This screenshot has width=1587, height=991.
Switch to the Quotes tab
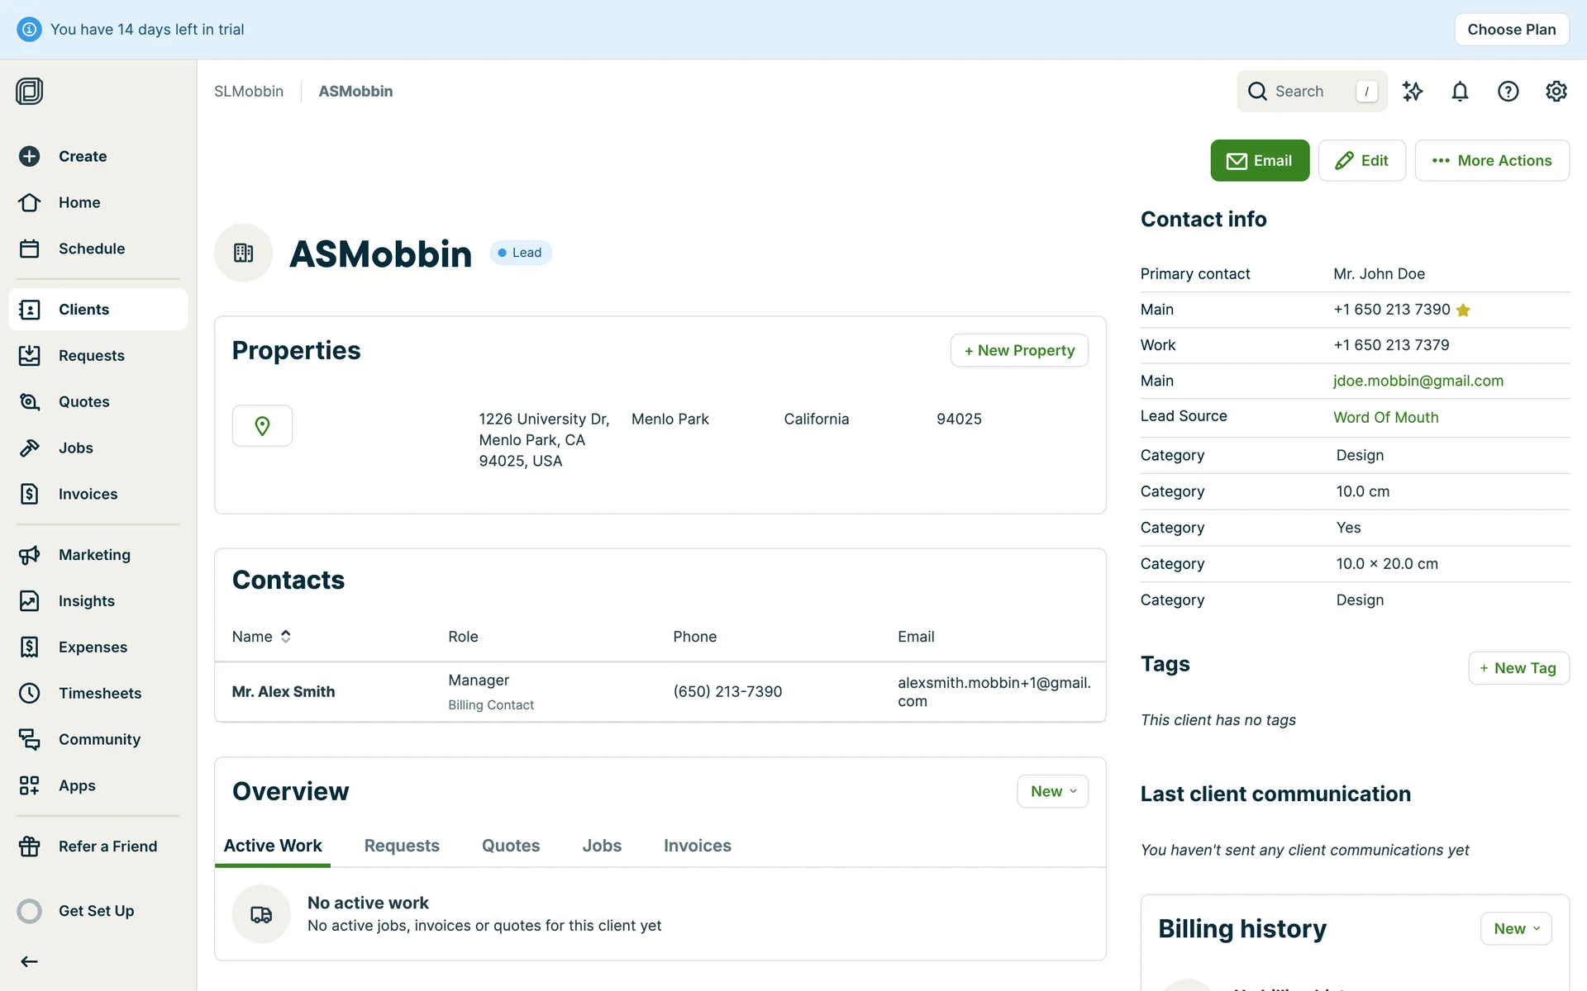pyautogui.click(x=511, y=846)
